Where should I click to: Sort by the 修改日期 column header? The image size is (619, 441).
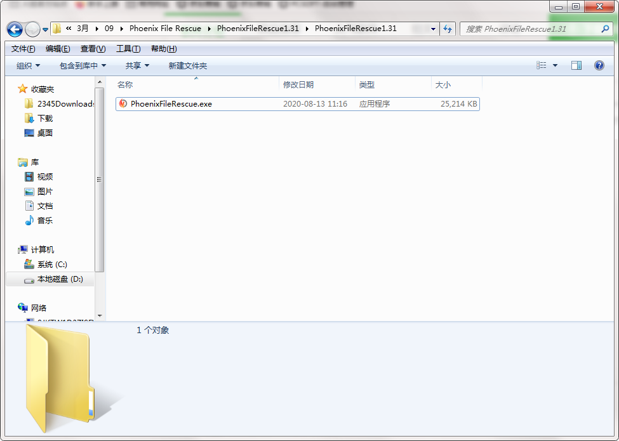(x=317, y=84)
